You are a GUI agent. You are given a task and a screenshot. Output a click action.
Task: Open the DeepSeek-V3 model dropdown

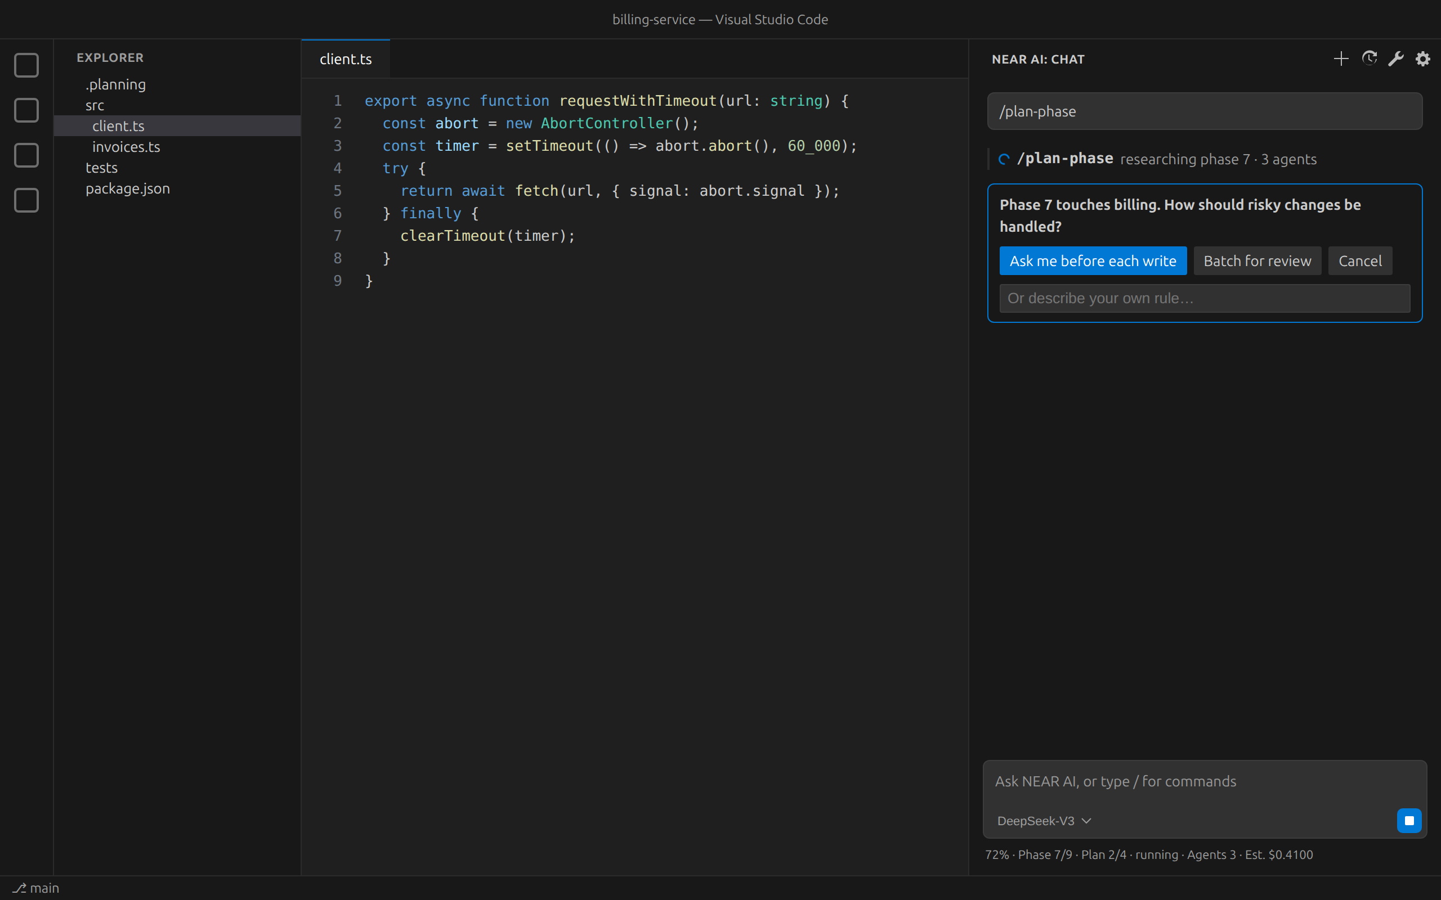point(1044,820)
